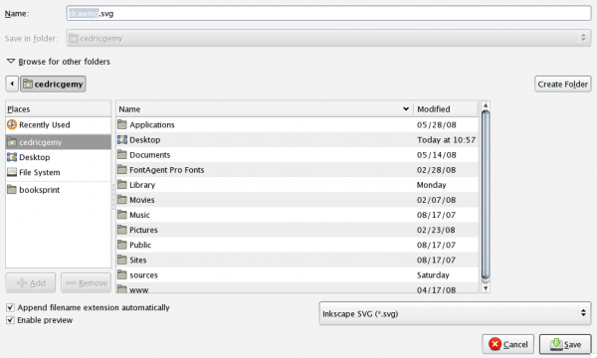The height and width of the screenshot is (358, 597).
Task: Select the Movies row text
Action: (x=142, y=200)
